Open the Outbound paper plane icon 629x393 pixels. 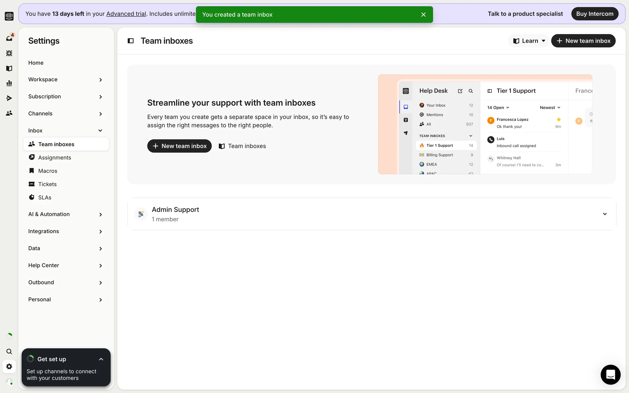click(x=9, y=98)
